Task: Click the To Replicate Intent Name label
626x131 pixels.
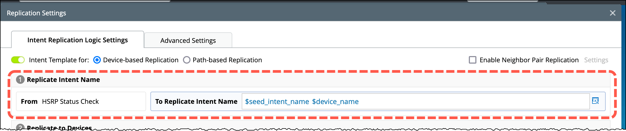Action: tap(196, 101)
